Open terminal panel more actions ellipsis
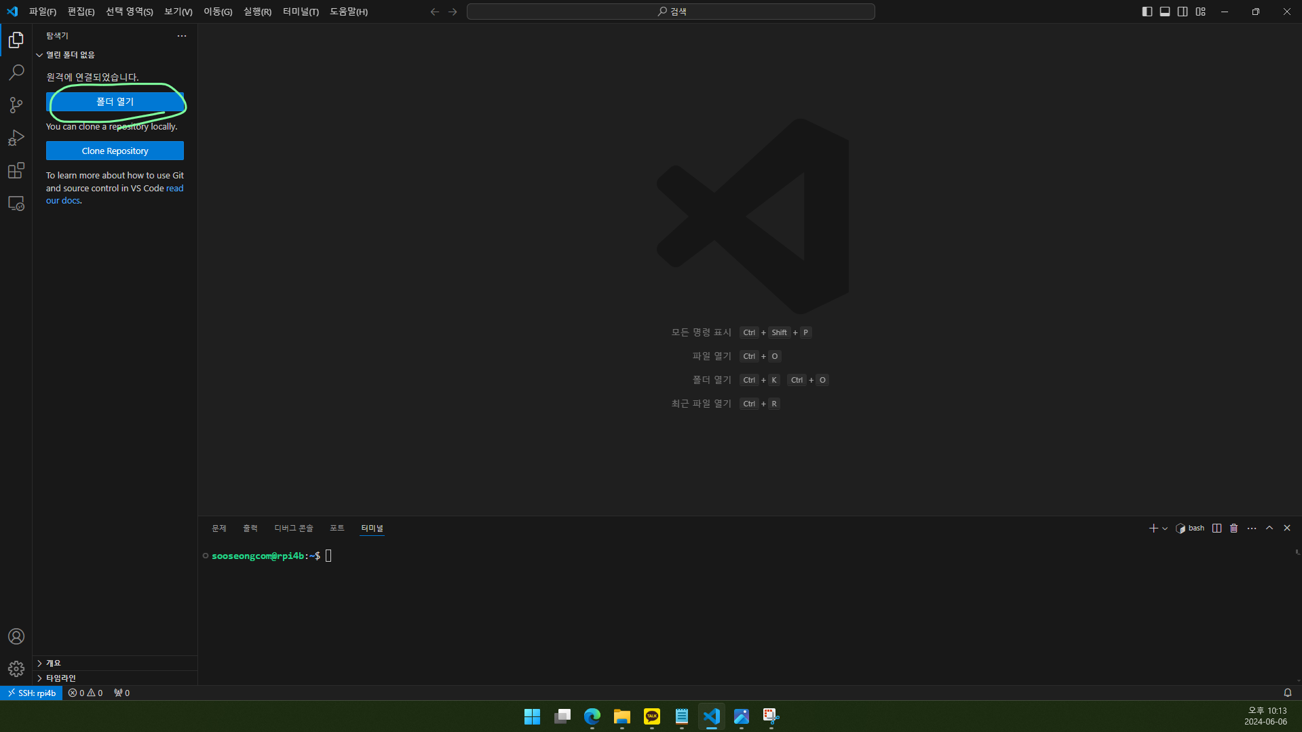This screenshot has height=732, width=1302. click(x=1252, y=528)
